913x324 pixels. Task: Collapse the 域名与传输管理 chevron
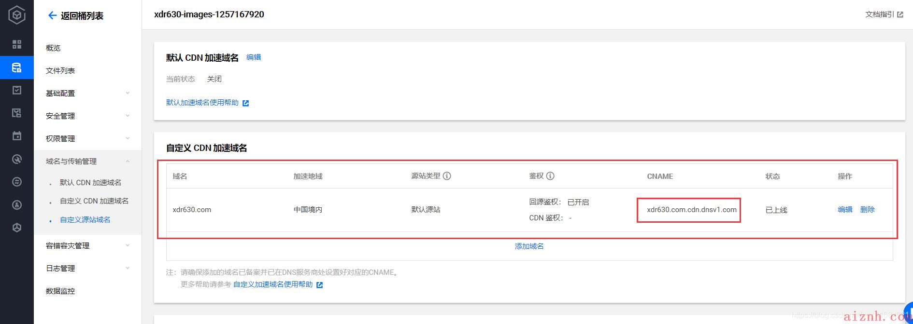[x=128, y=161]
